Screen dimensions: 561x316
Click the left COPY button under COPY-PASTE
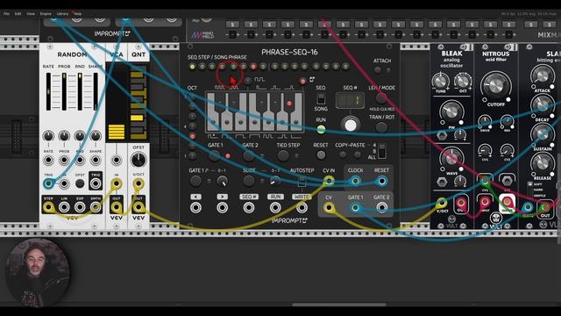[343, 154]
